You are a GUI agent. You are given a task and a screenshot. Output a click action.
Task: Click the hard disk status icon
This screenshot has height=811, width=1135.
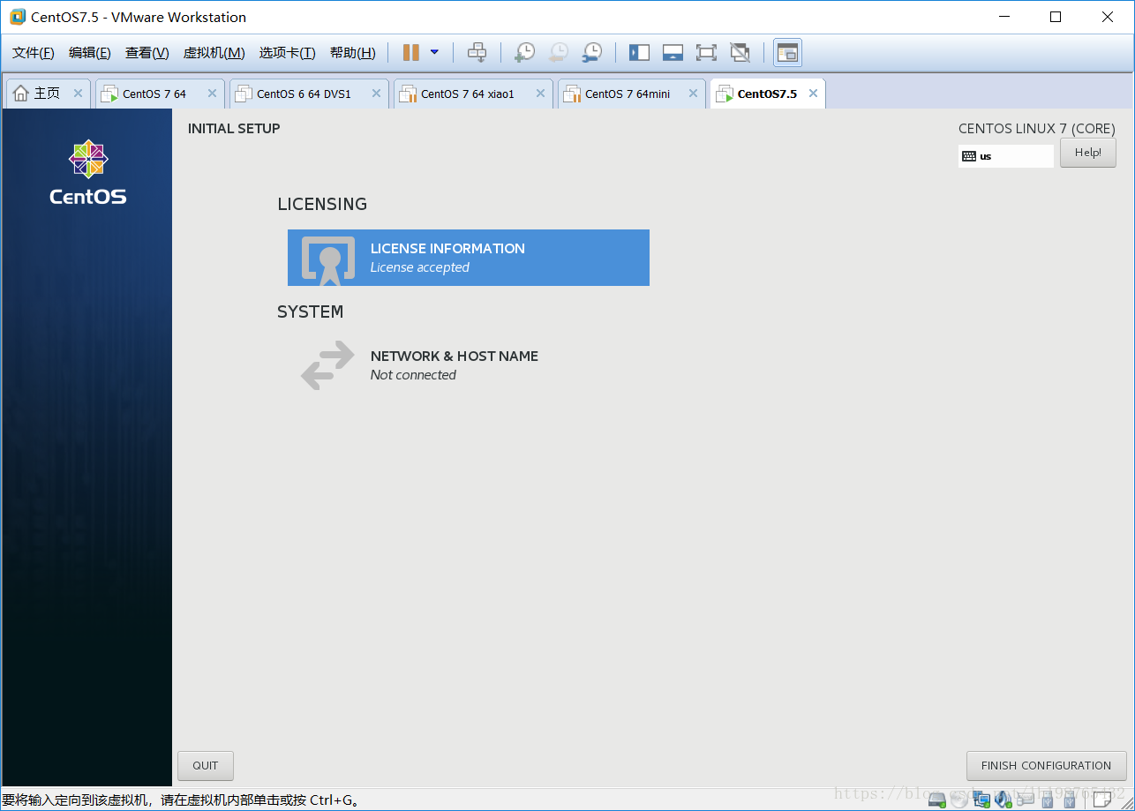coord(937,800)
